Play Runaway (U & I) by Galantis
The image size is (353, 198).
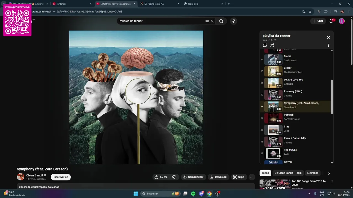tap(295, 95)
